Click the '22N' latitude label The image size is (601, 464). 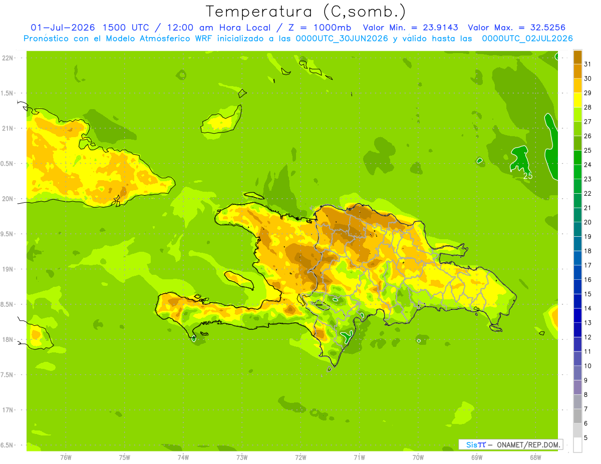point(8,58)
